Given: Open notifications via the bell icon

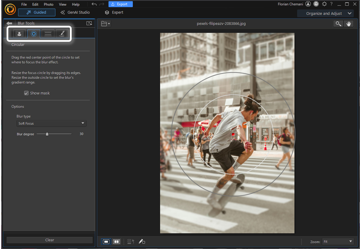Looking at the screenshot, I should tap(316, 4).
